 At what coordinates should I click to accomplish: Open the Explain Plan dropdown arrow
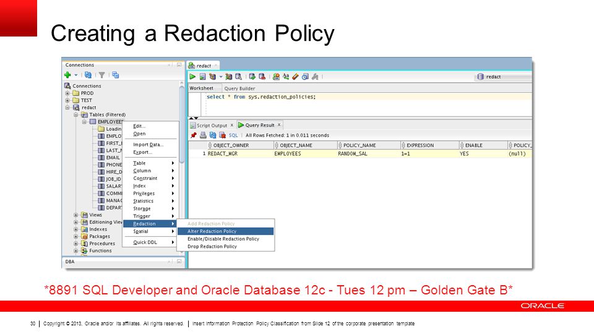[x=221, y=77]
